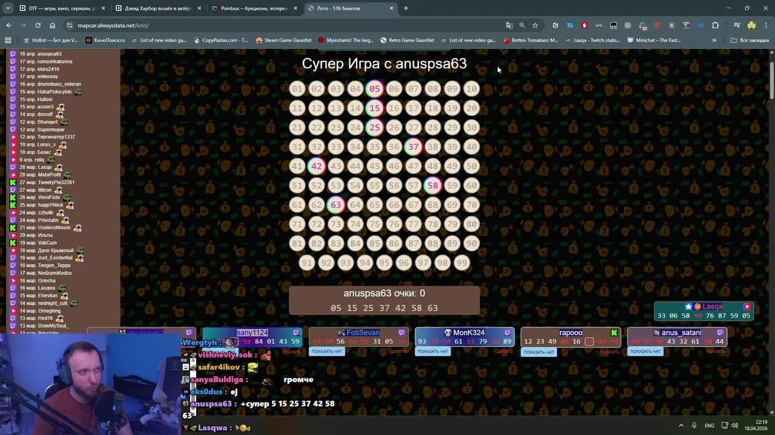Click Показать чат under FotiSevan card

pyautogui.click(x=326, y=352)
